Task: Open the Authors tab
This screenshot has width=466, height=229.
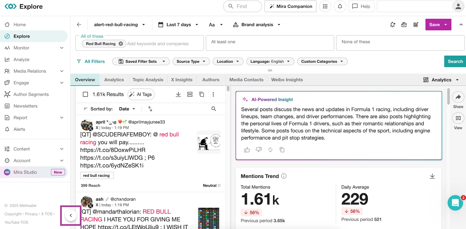Action: [211, 80]
